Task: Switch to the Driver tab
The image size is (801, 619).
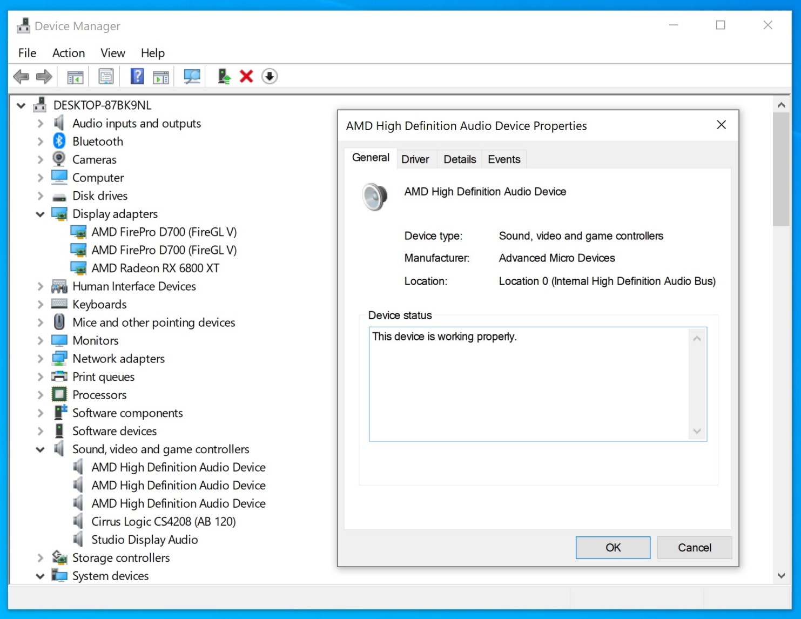Action: [415, 159]
